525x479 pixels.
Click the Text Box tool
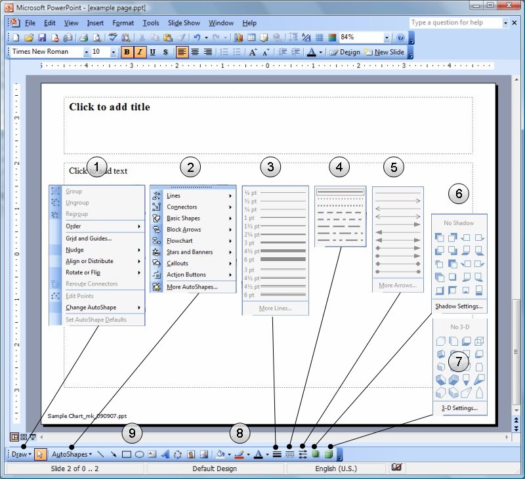coord(152,454)
